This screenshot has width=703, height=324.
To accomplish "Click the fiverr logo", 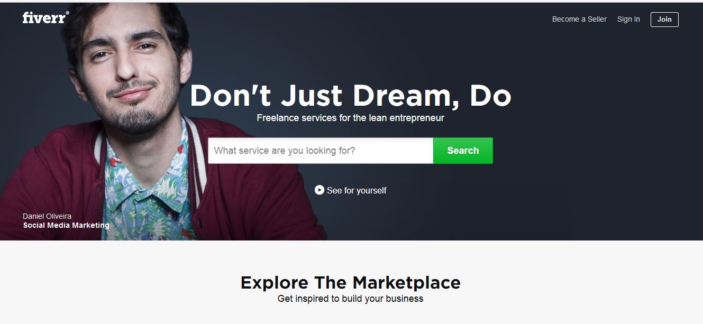I will click(x=45, y=17).
